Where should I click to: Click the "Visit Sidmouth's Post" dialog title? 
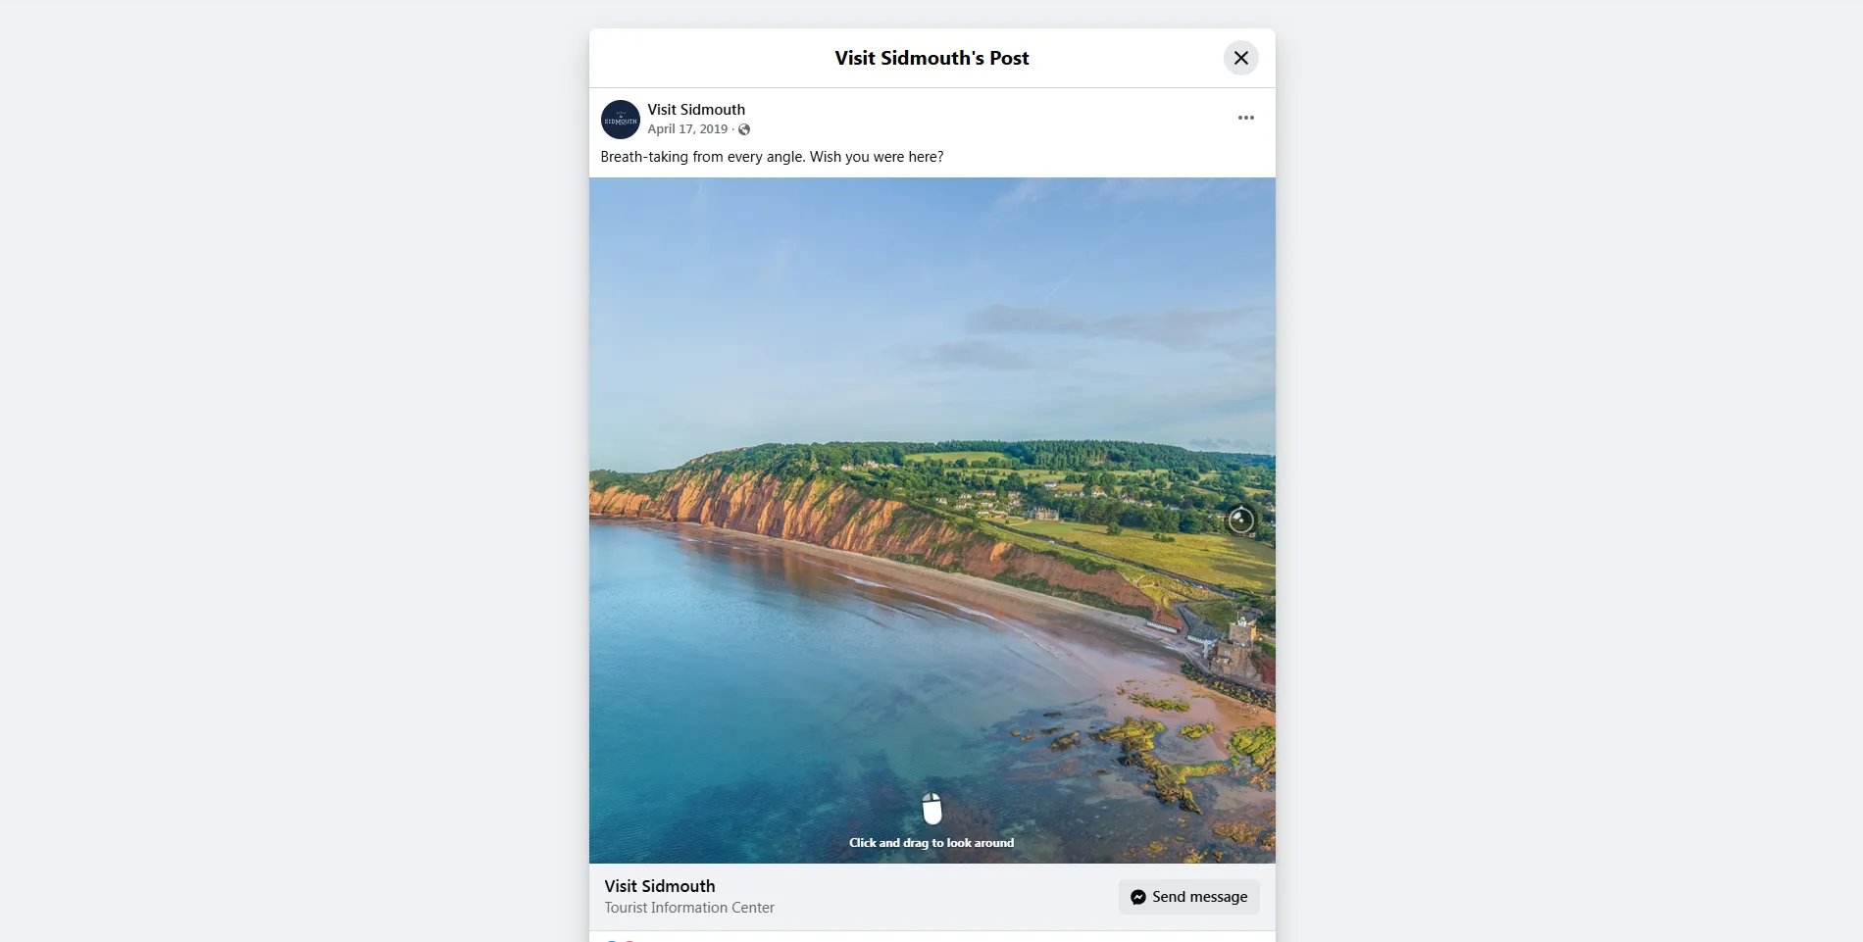931,58
